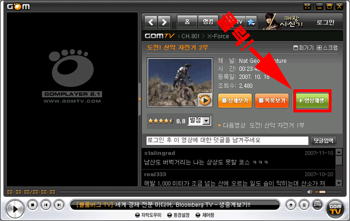This screenshot has height=221, width=350.
Task: Skip to the next track
Action: [58, 205]
